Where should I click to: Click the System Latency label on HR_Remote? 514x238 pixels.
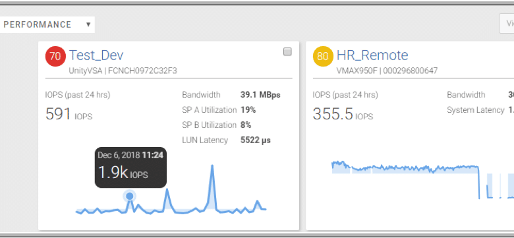click(476, 110)
